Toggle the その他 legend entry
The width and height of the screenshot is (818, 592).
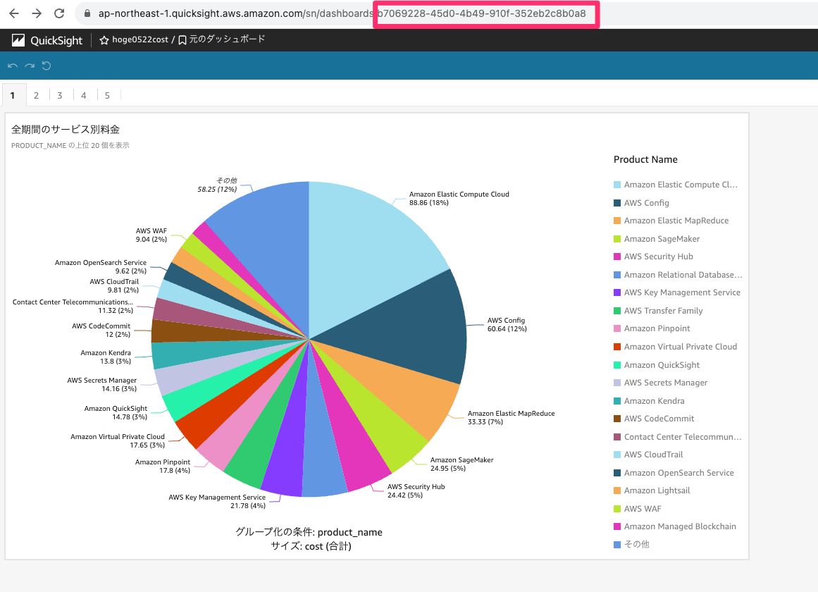point(636,544)
